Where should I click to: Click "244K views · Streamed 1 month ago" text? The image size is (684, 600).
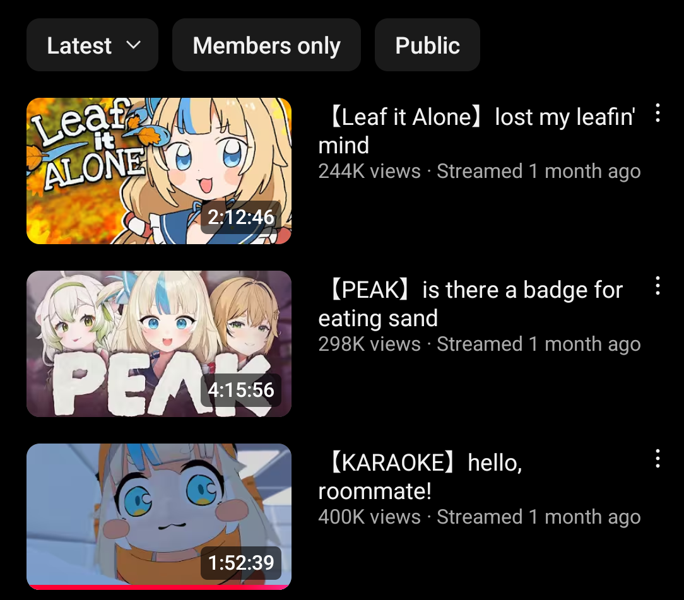click(480, 171)
